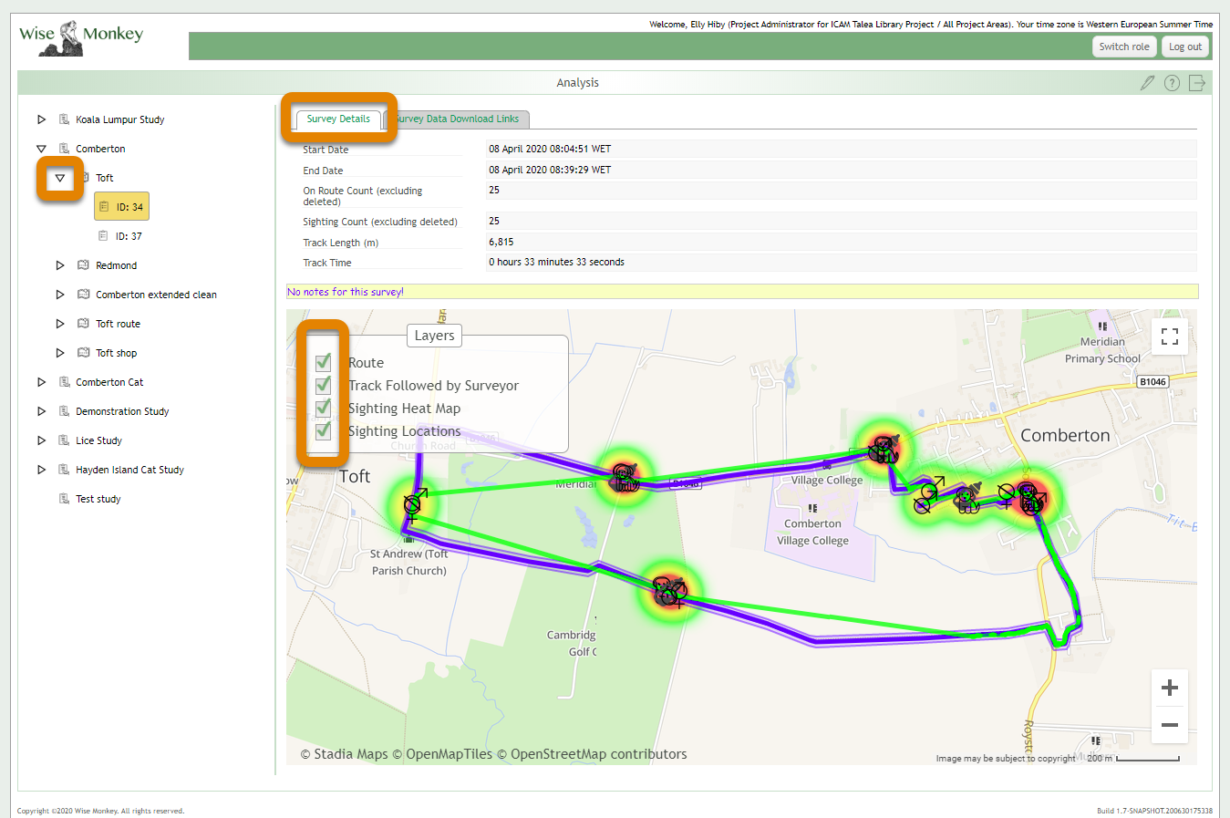
Task: Open help with the question mark icon
Action: [1173, 83]
